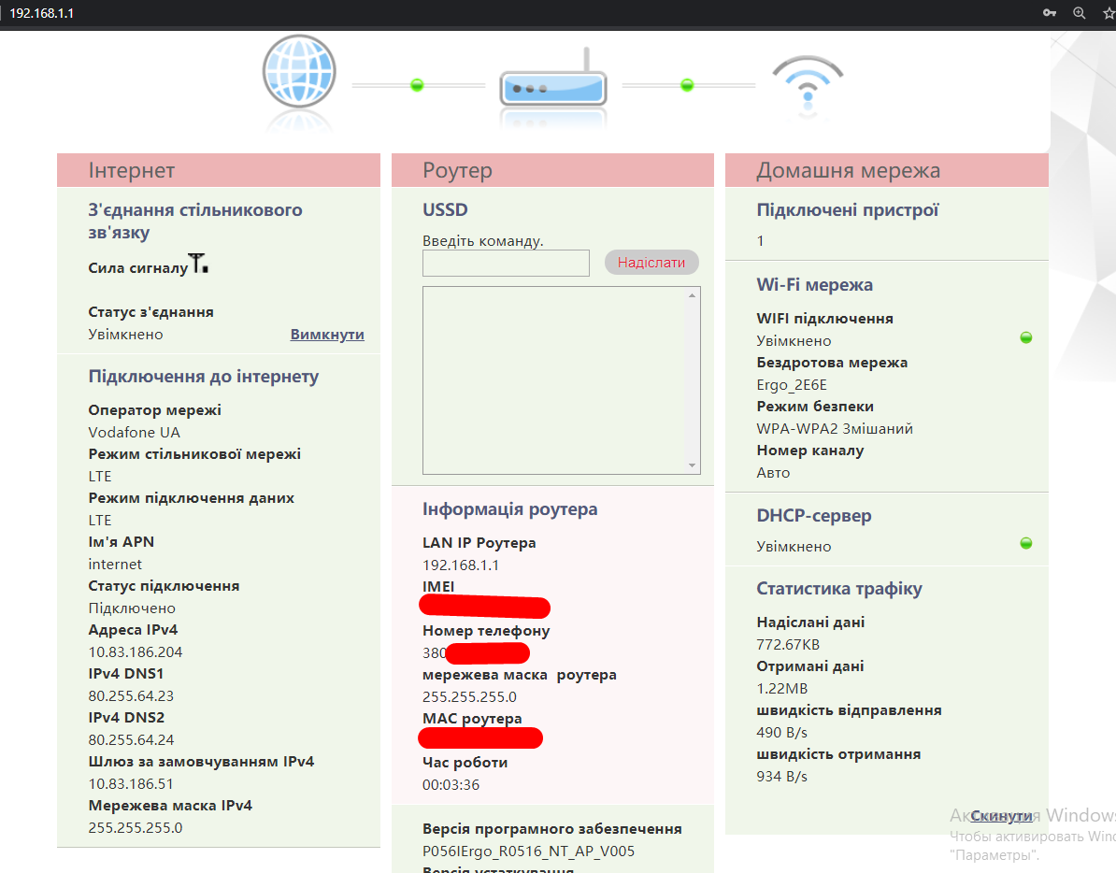The image size is (1116, 873).
Task: Click green status dot between router and Wi-Fi
Action: click(687, 85)
